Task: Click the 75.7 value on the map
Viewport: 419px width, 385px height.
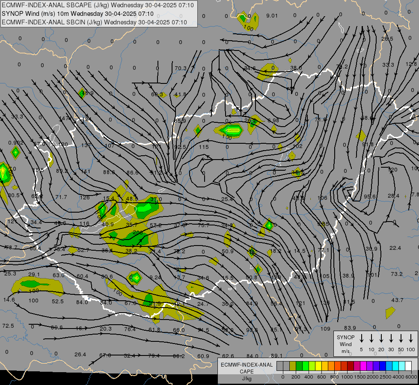Action: tap(204, 225)
